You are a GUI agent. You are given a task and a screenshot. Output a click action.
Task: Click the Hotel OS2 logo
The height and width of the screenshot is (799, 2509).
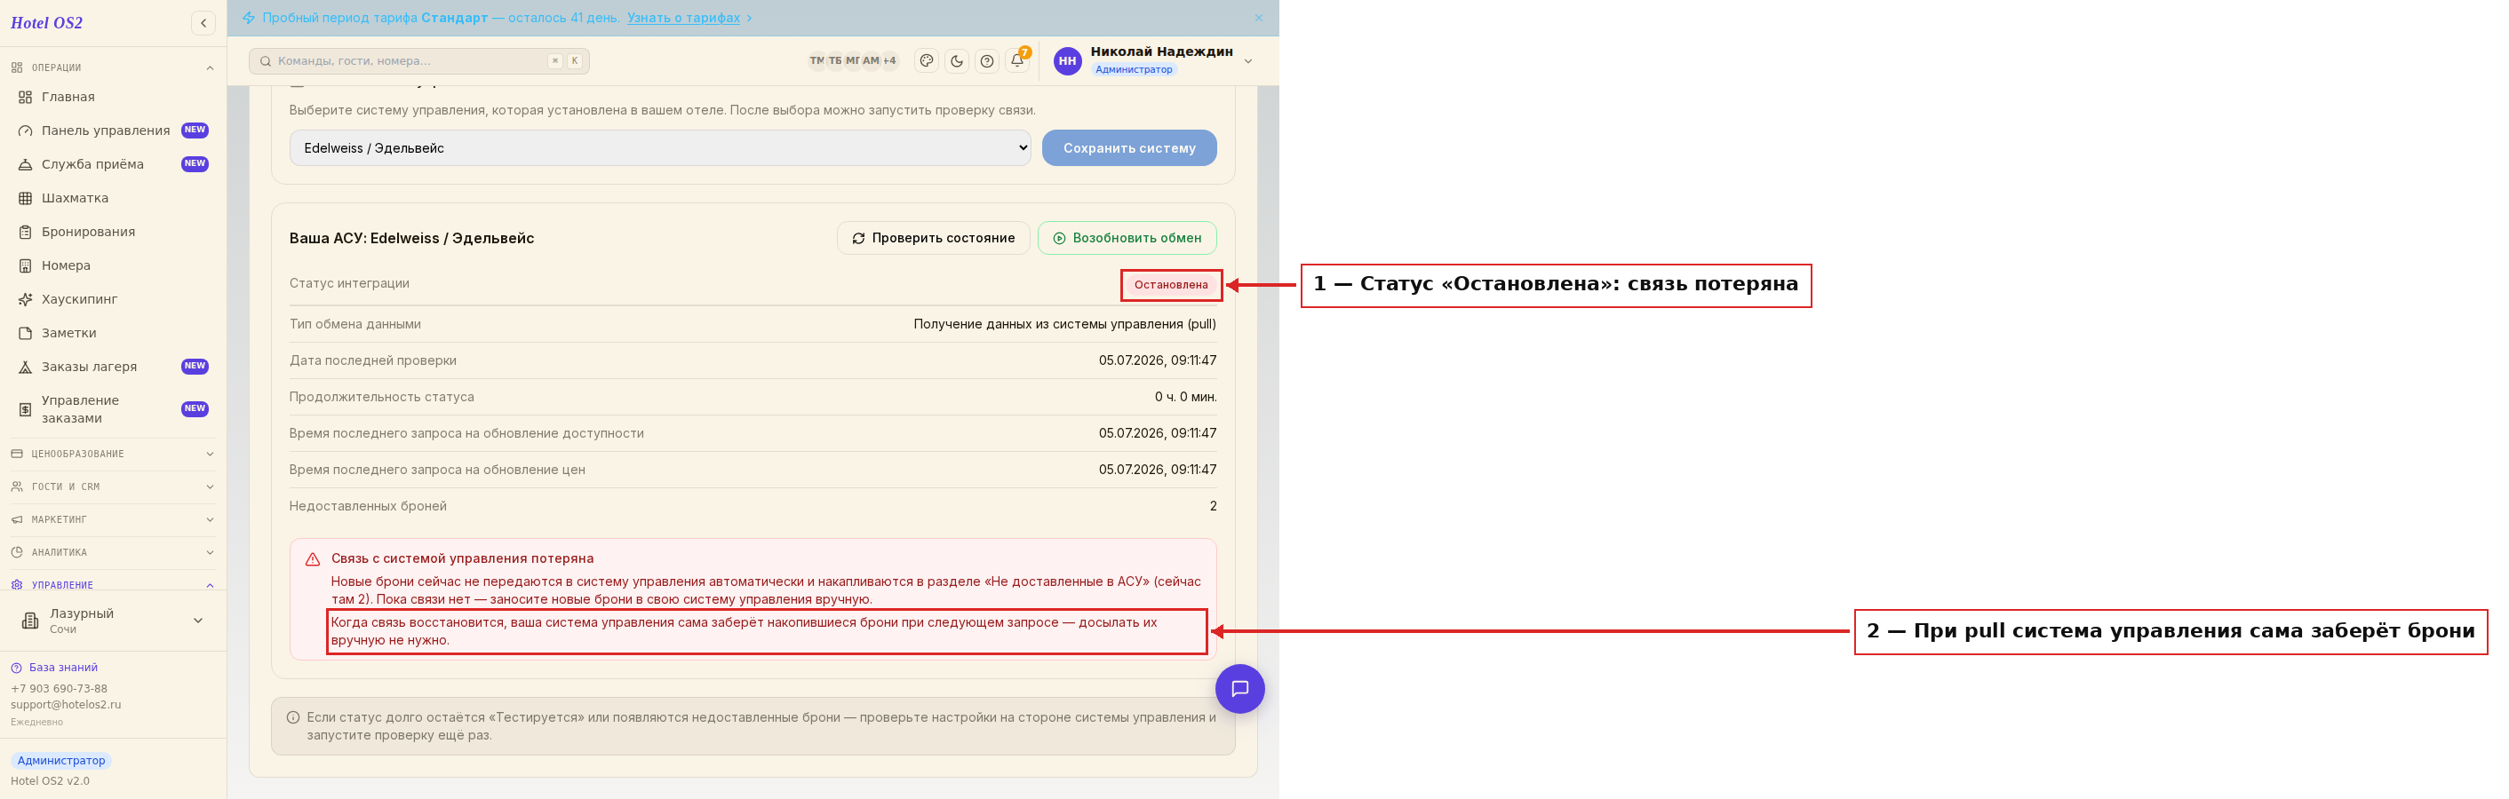click(47, 23)
